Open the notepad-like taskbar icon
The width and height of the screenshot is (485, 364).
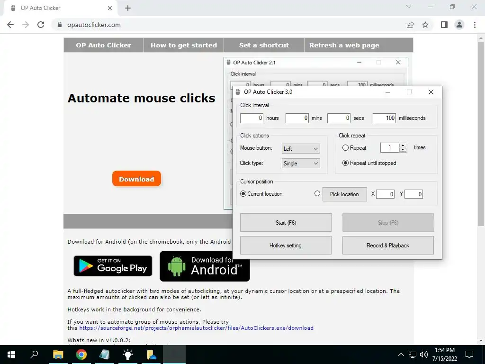(x=104, y=355)
